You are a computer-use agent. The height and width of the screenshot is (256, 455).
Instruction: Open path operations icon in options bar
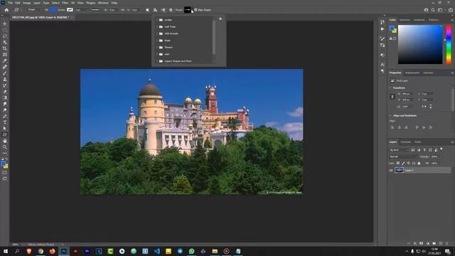(147, 10)
